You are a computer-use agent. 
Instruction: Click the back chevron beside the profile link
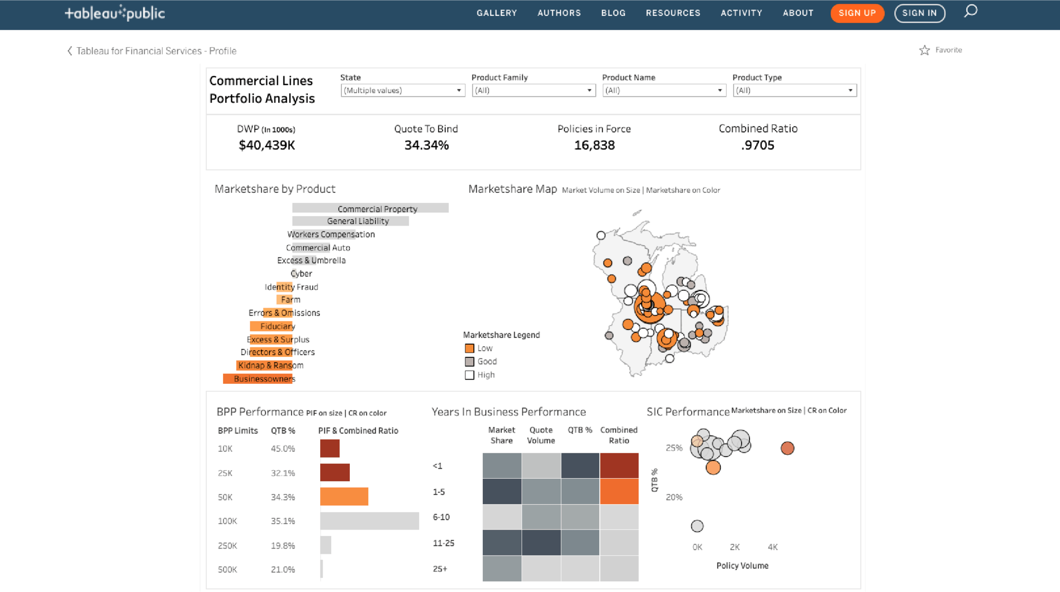point(69,51)
